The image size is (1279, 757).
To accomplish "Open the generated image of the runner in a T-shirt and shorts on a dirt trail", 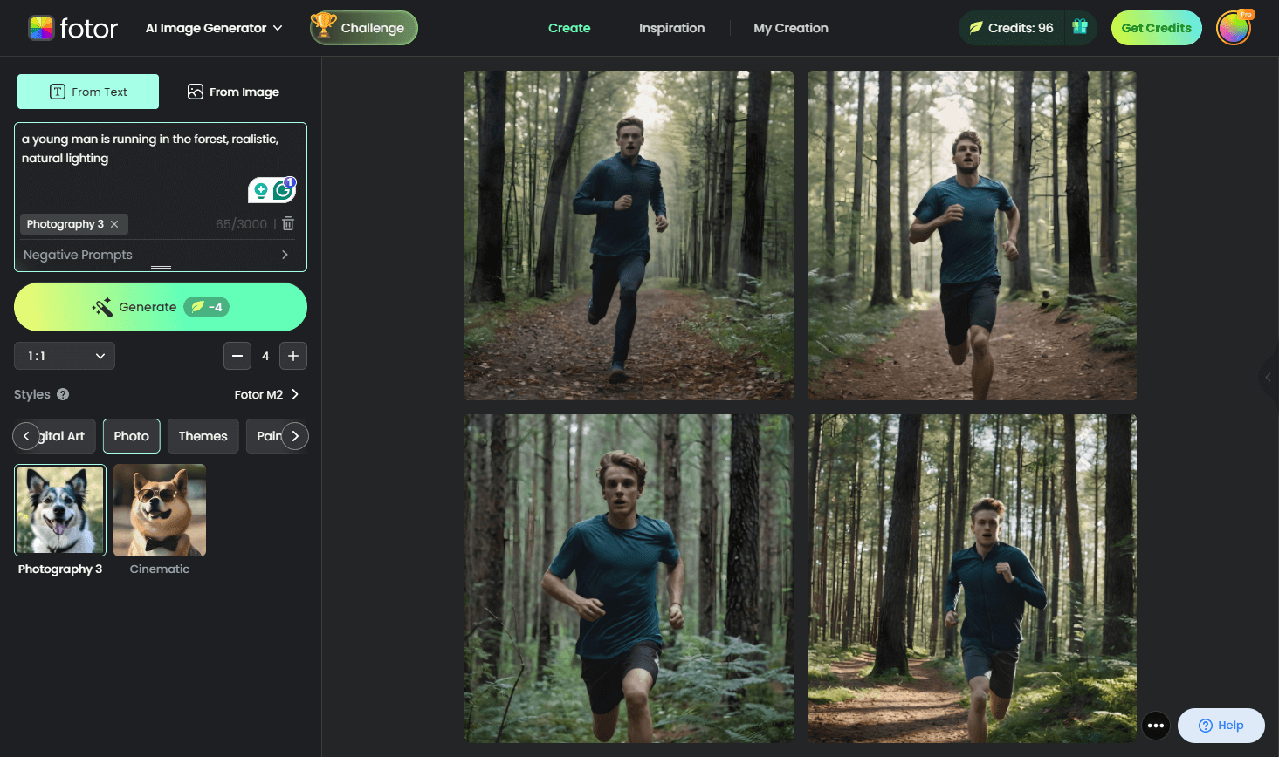I will (x=972, y=235).
